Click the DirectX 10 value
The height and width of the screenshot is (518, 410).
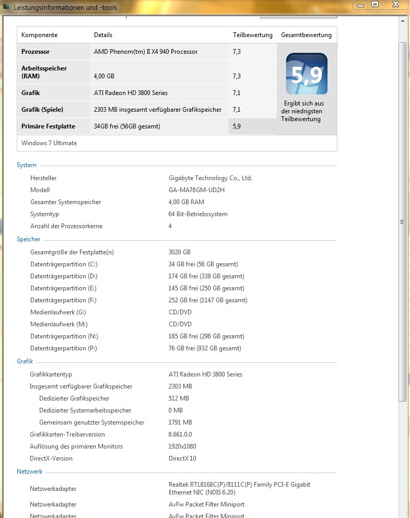[182, 458]
